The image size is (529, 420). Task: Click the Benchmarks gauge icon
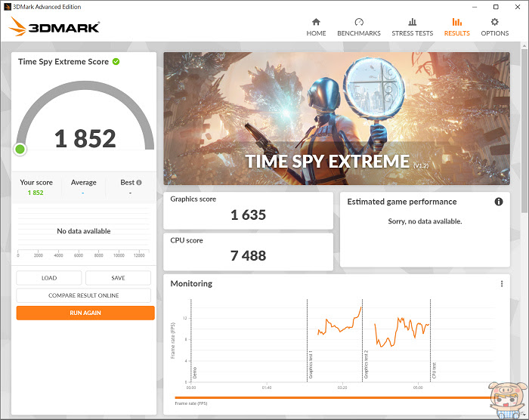[359, 22]
